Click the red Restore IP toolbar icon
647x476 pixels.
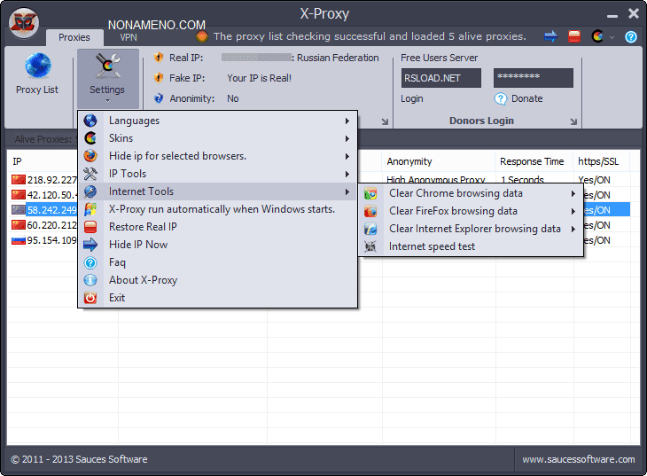coord(574,36)
